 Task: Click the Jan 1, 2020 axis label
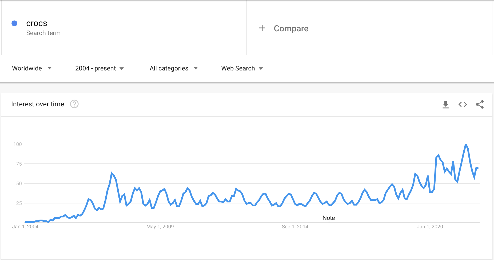click(430, 227)
